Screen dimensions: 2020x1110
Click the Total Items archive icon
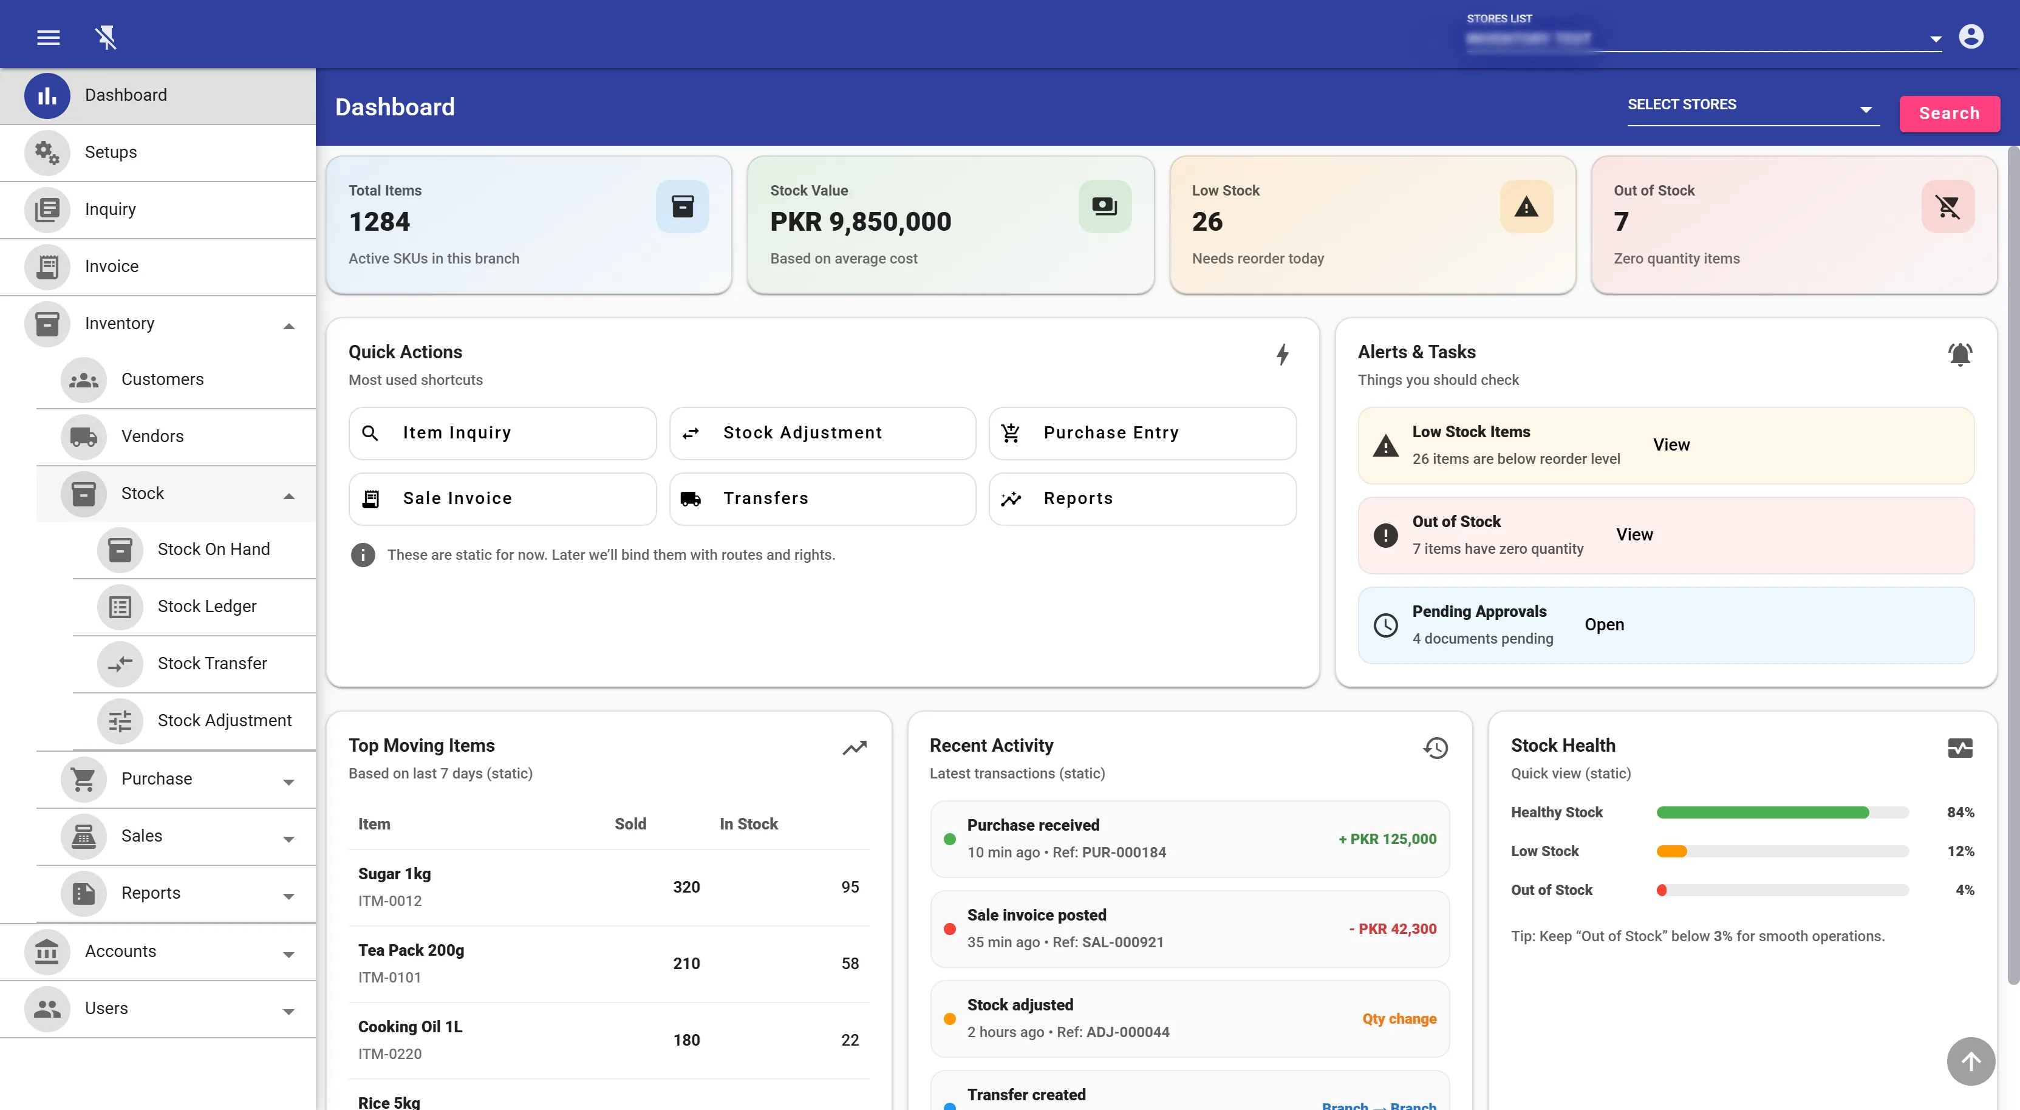[682, 206]
